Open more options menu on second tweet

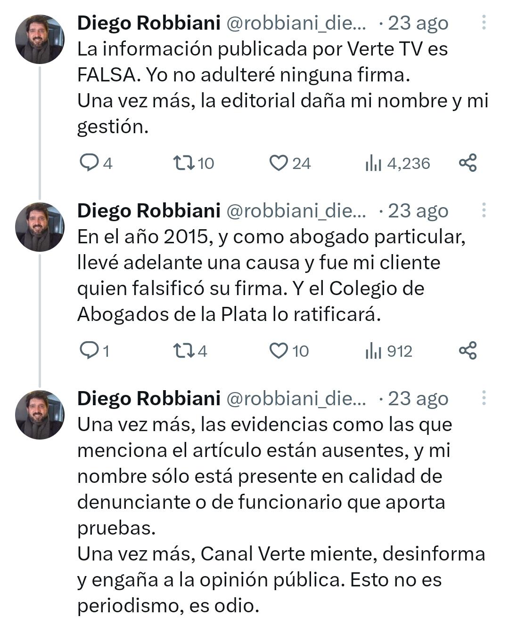coord(484,210)
